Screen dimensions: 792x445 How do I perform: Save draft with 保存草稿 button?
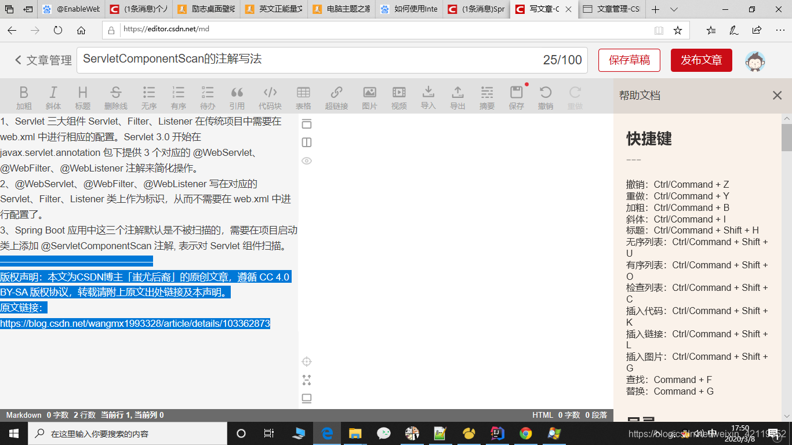coord(629,60)
